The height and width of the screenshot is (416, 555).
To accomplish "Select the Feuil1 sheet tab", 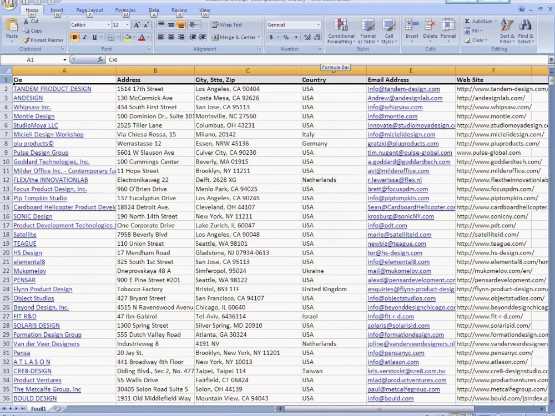I will coord(38,409).
